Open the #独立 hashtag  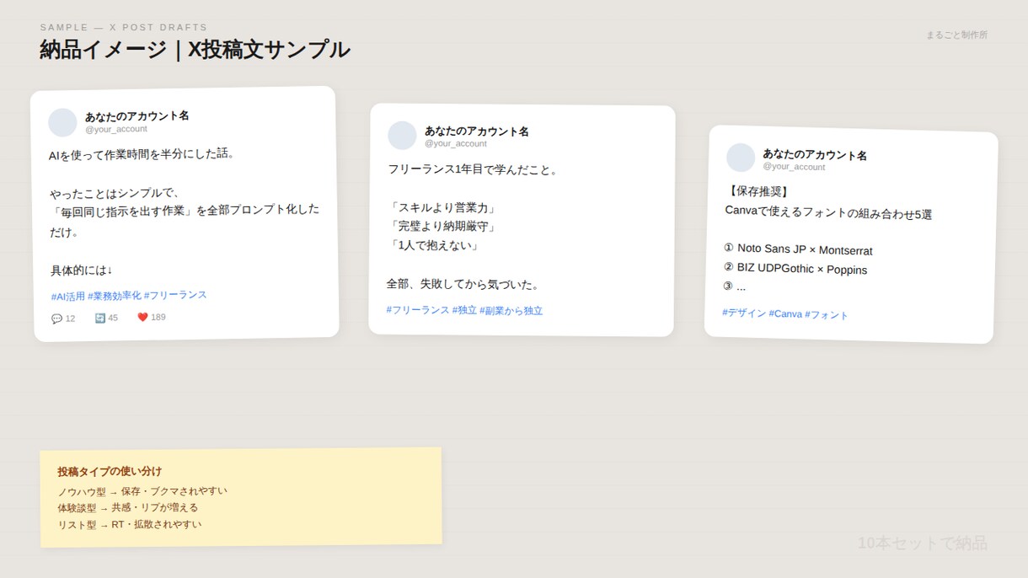464,310
